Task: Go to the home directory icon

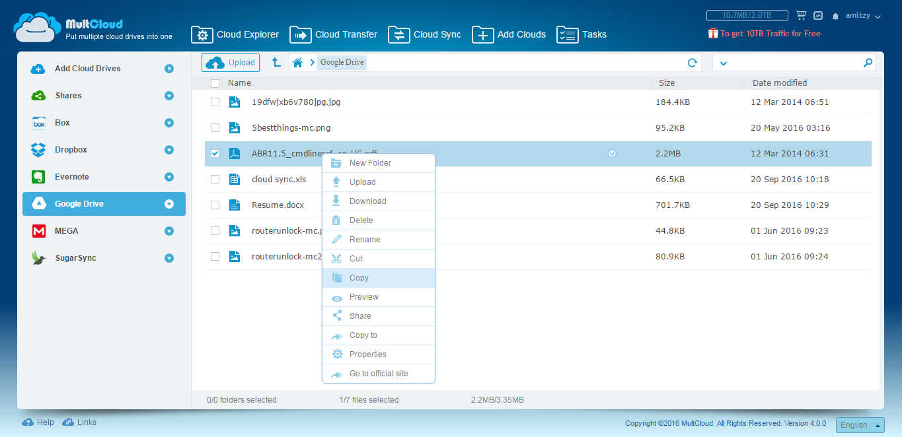Action: 297,63
